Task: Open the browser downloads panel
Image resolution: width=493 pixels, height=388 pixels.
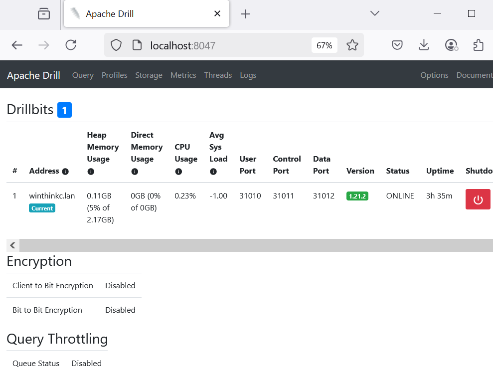Action: point(424,45)
